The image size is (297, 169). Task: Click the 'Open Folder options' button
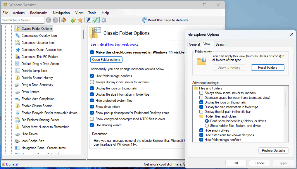coord(106,59)
